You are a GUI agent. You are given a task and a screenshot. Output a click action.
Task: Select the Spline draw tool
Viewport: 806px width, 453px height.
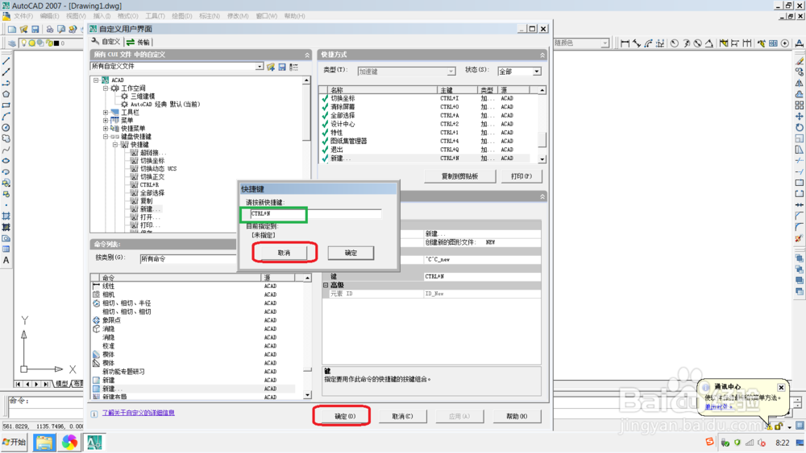coord(6,150)
